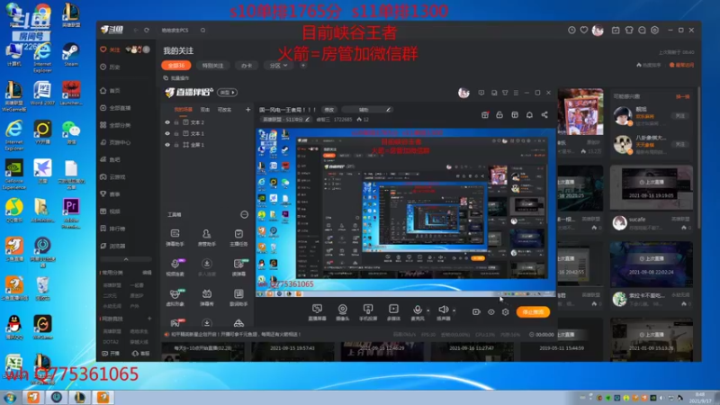Click 换一换 in the recommendations panel
Image resolution: width=720 pixels, height=405 pixels.
click(682, 96)
